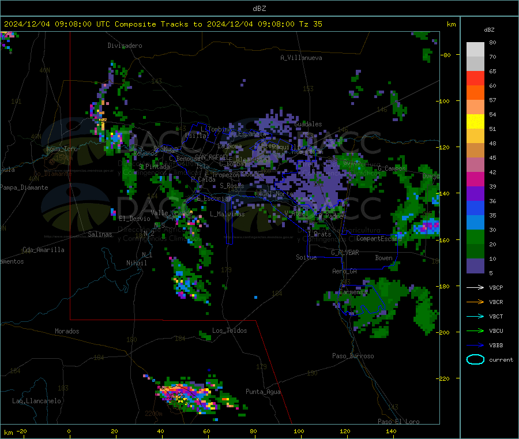This screenshot has width=519, height=439.
Task: Pick the magenta 39-42 dBZ legend swatch
Action: (475, 179)
